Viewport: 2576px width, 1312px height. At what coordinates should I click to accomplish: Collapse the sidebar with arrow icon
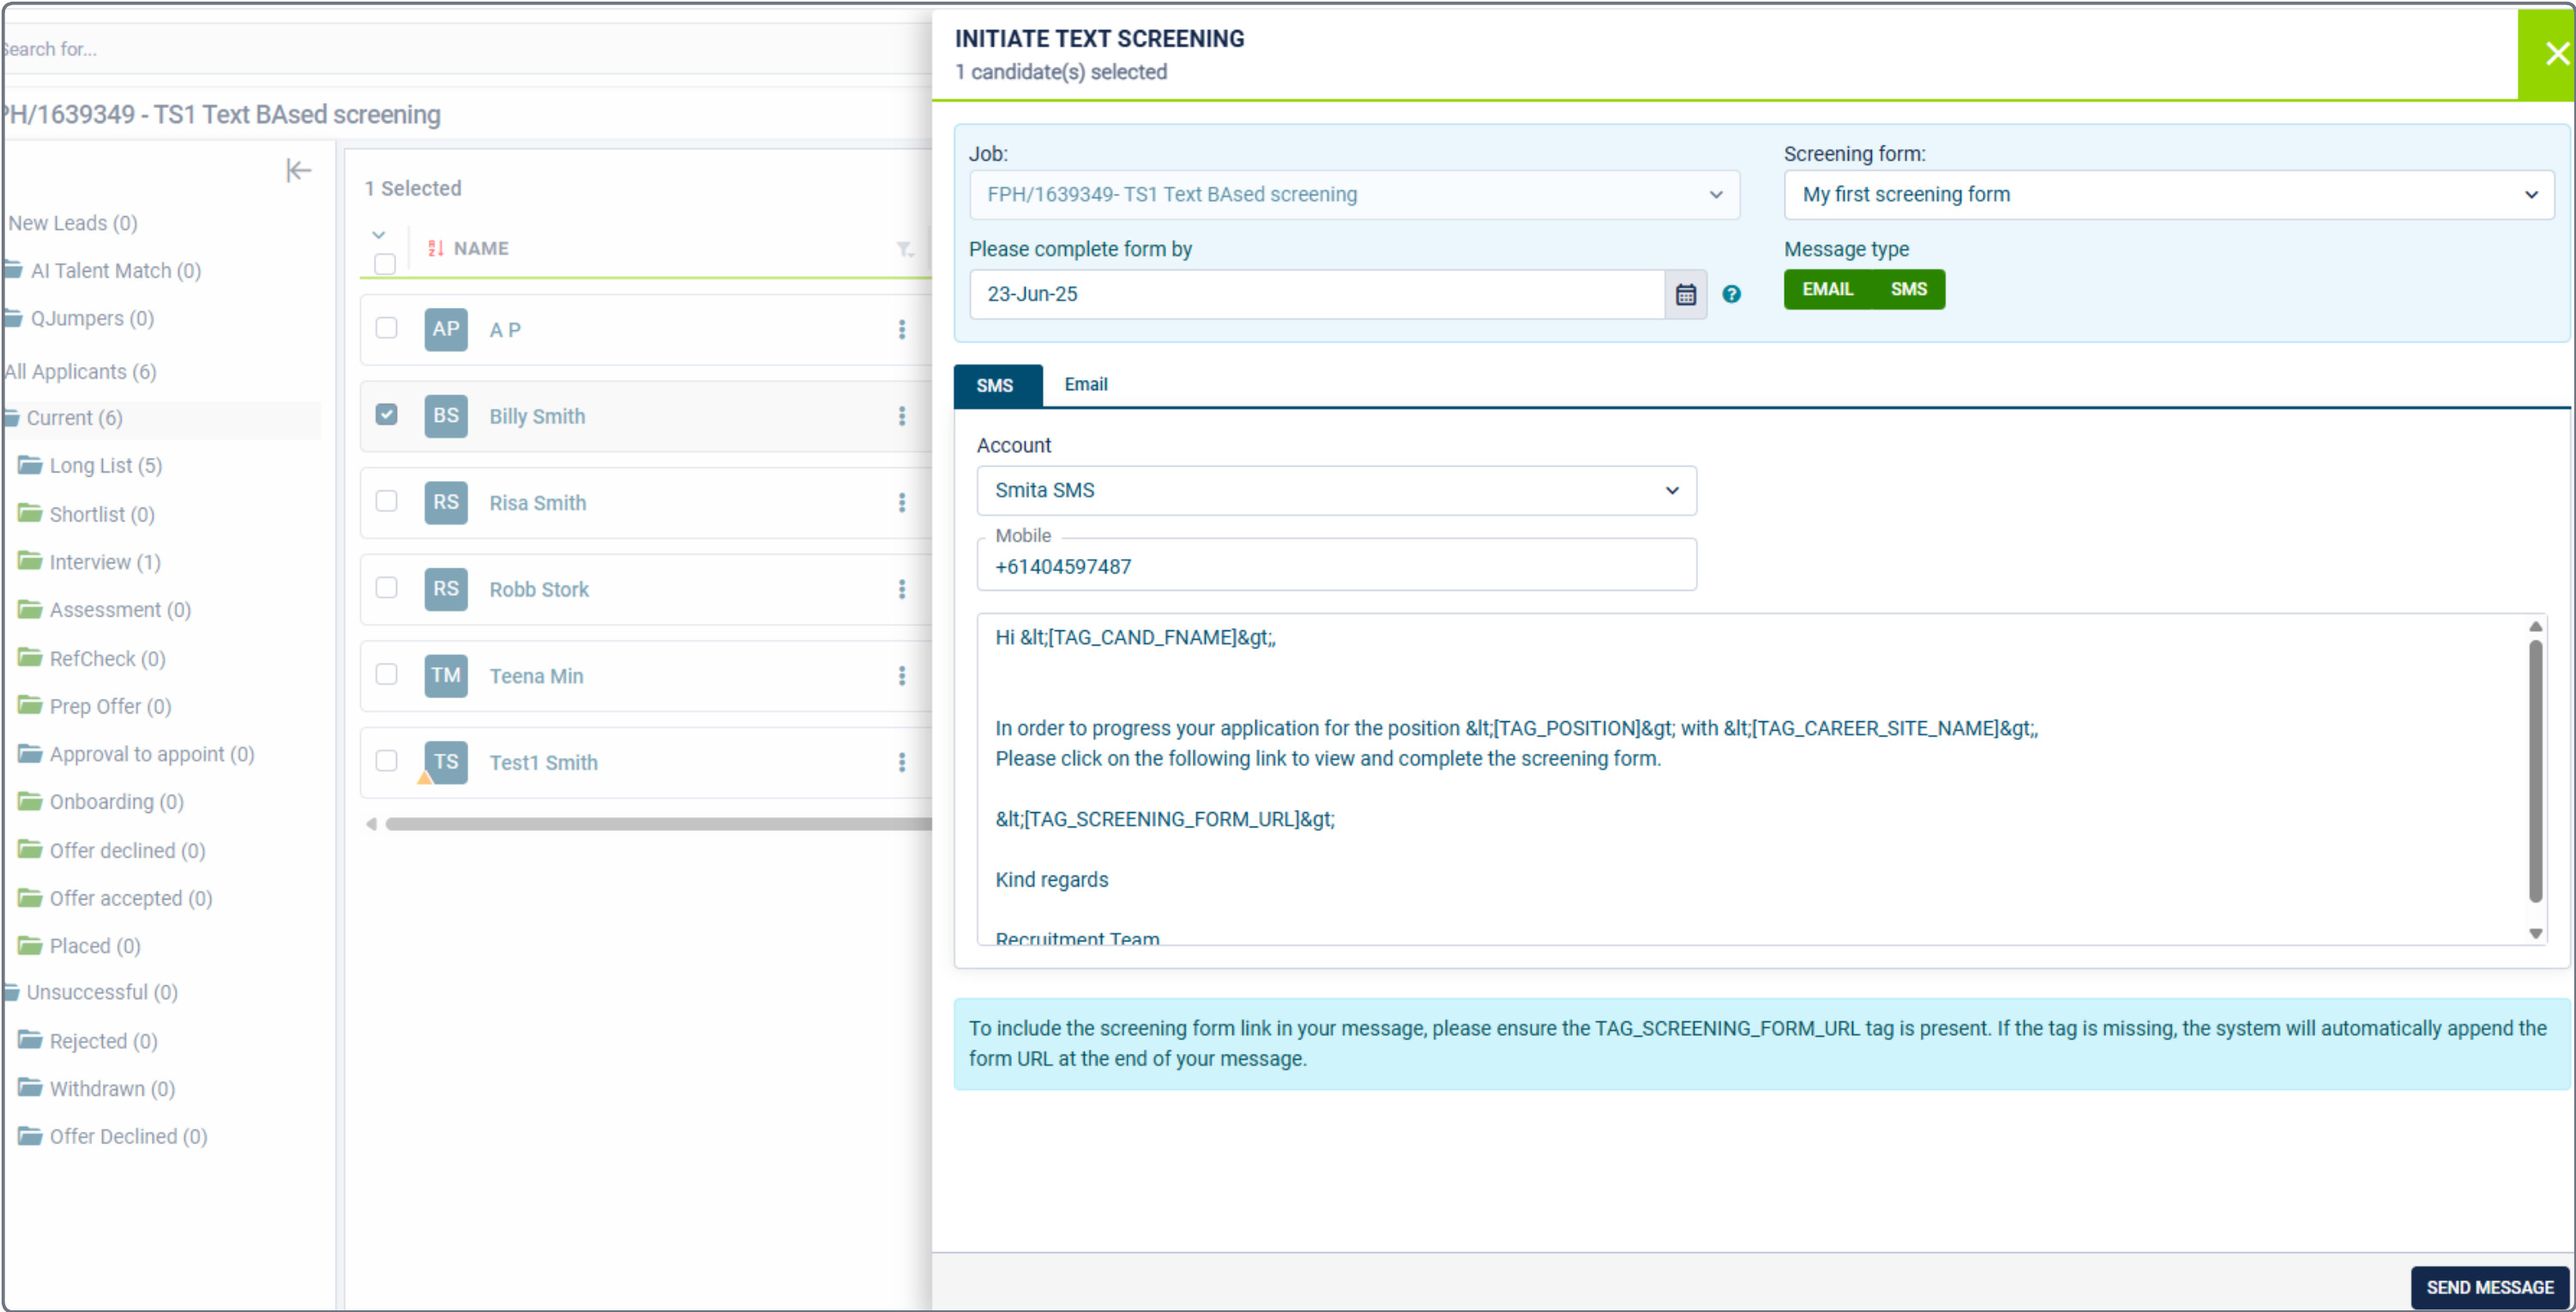click(298, 170)
